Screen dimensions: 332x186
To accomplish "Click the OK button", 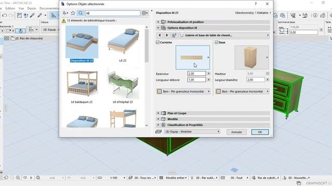I will (260, 132).
